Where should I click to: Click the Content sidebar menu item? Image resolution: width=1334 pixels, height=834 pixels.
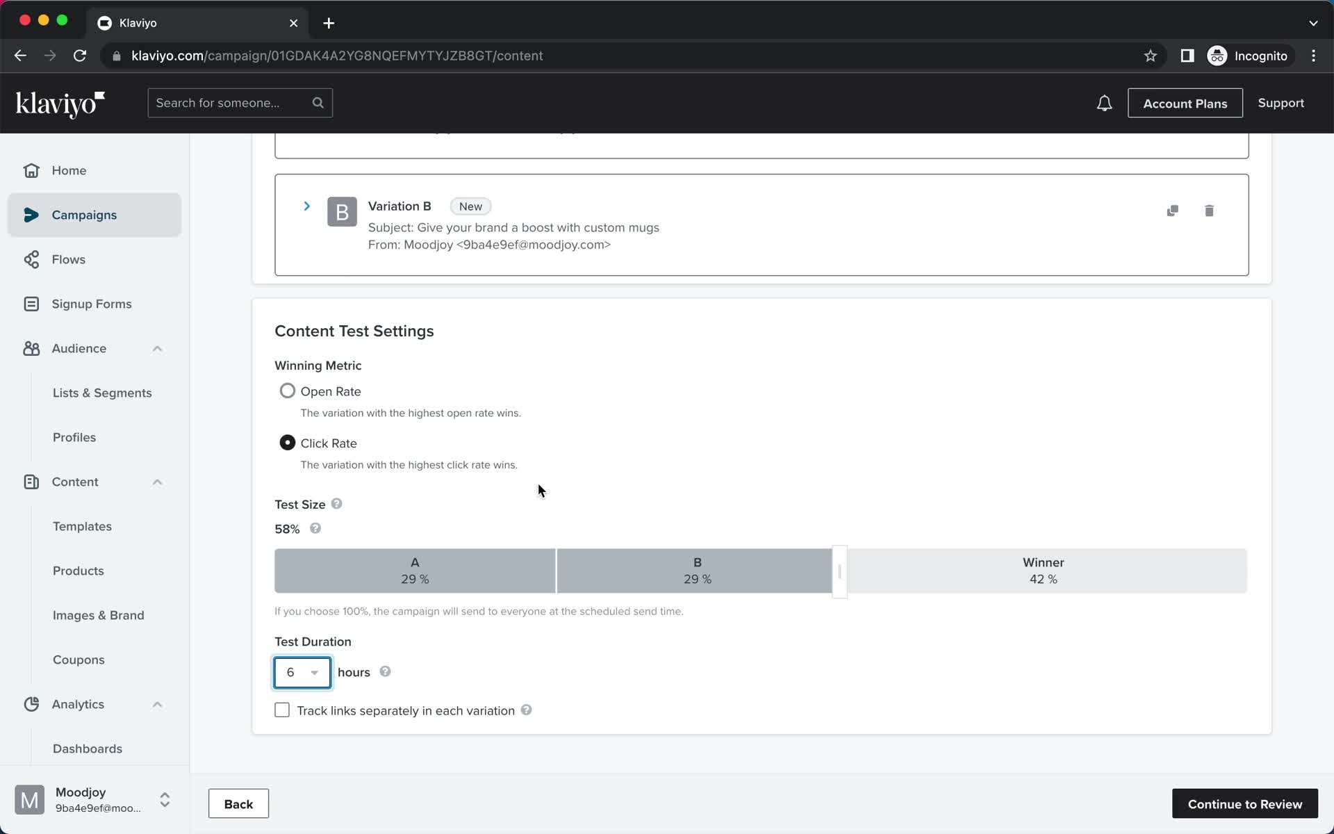click(x=75, y=482)
